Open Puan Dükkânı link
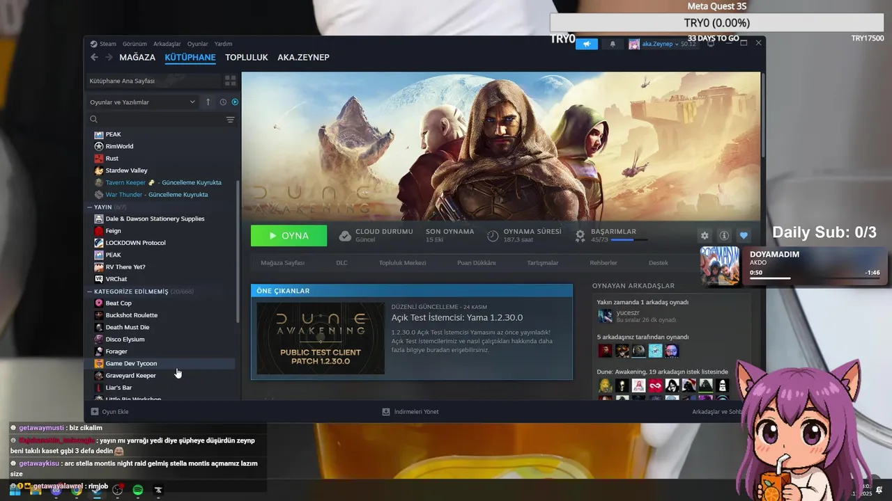 [476, 263]
